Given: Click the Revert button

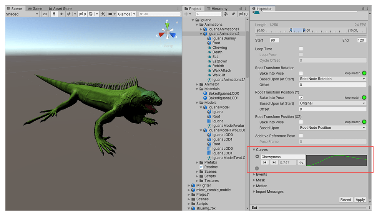Looking at the screenshot, I should pyautogui.click(x=345, y=200).
